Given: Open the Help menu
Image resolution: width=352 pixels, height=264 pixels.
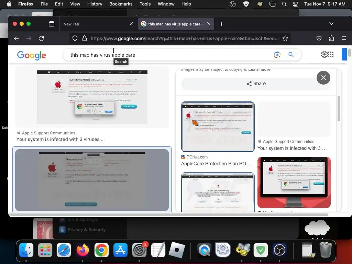Looking at the screenshot, I should (186, 4).
